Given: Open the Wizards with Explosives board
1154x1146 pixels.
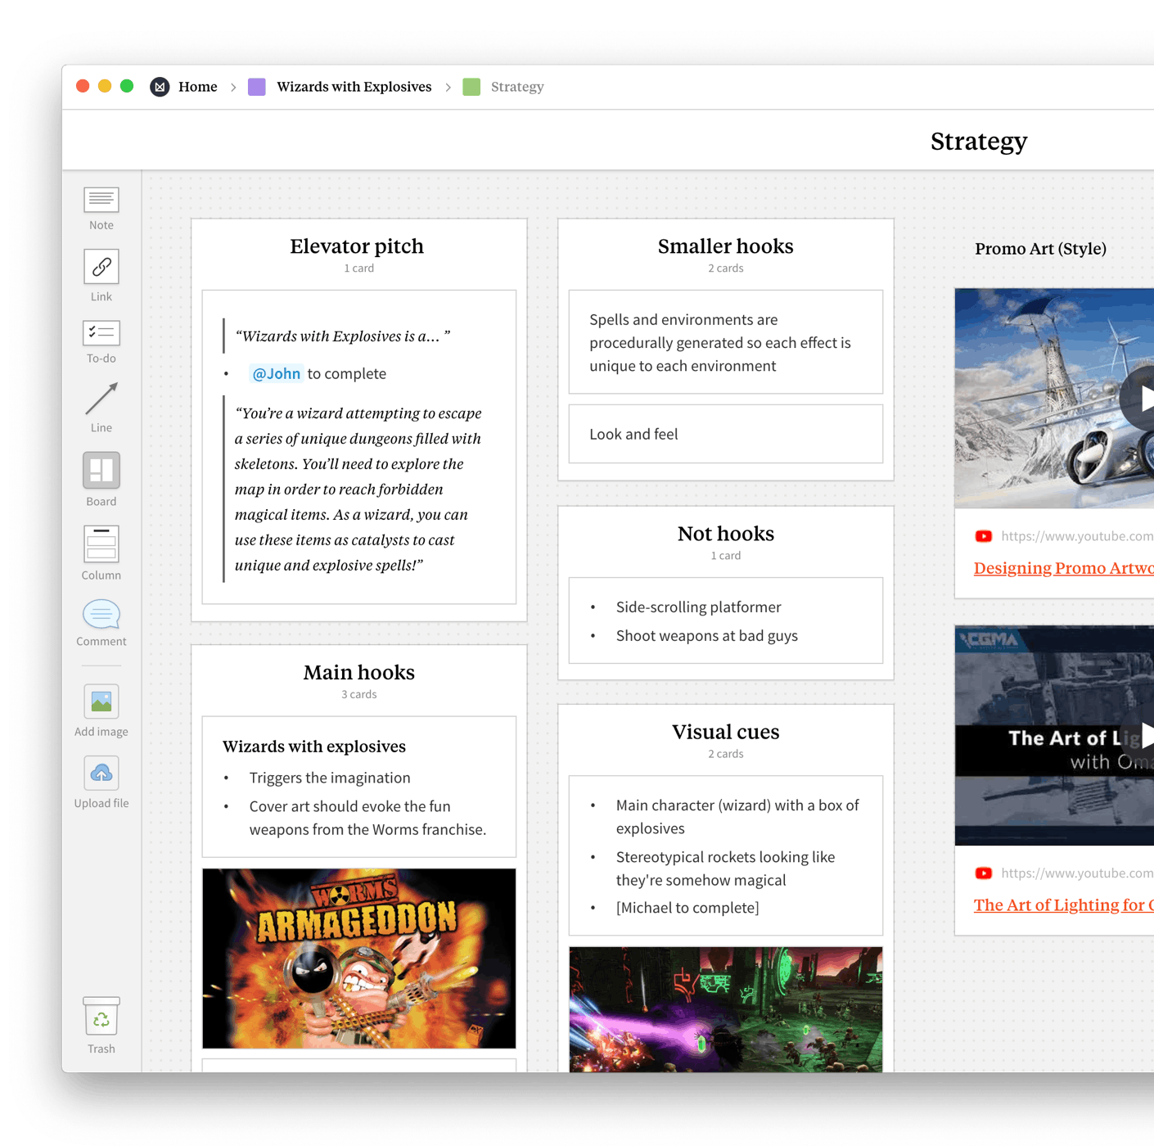Looking at the screenshot, I should click(354, 87).
